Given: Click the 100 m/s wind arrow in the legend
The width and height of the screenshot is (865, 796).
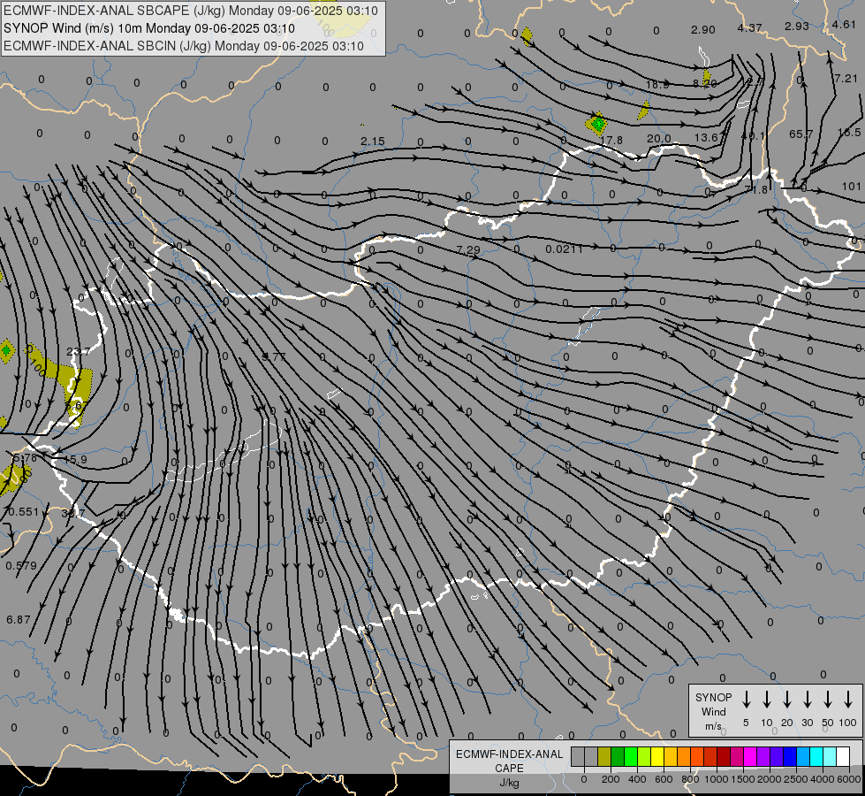Looking at the screenshot, I should [848, 700].
